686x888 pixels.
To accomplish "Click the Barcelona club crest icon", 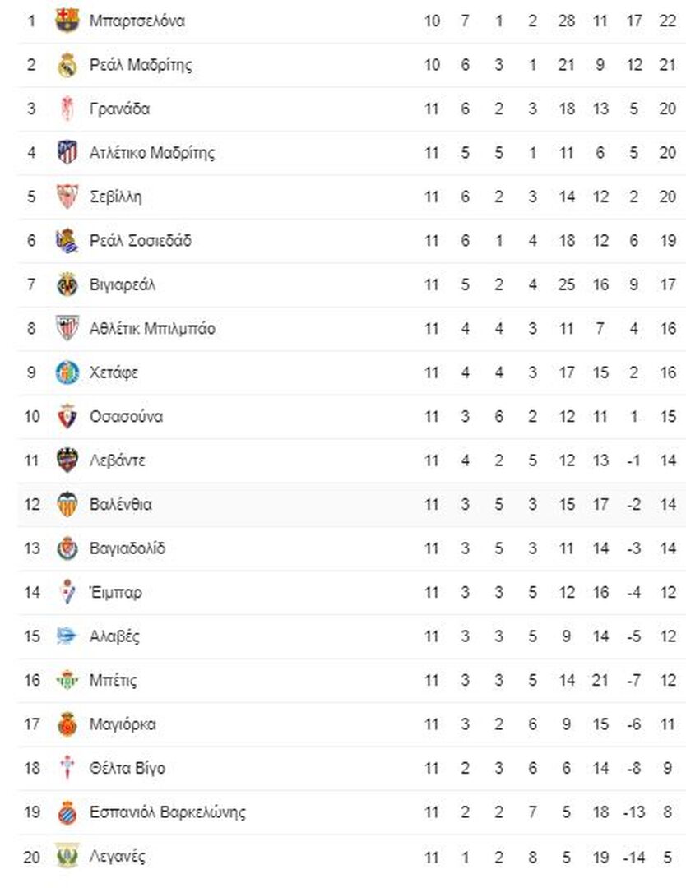I will (x=67, y=21).
